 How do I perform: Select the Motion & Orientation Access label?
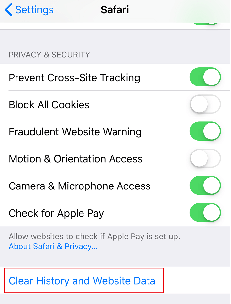[x=76, y=159]
